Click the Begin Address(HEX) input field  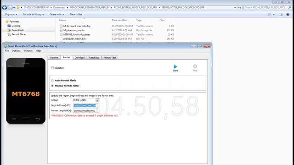pyautogui.click(x=86, y=105)
